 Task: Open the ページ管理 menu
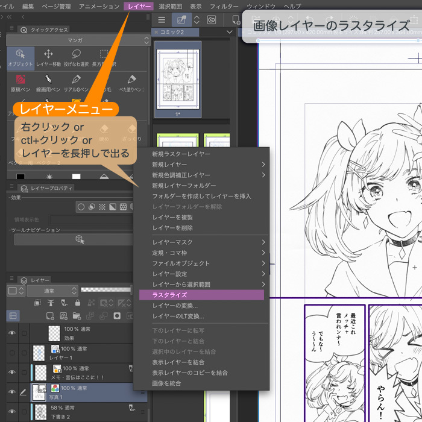56,6
